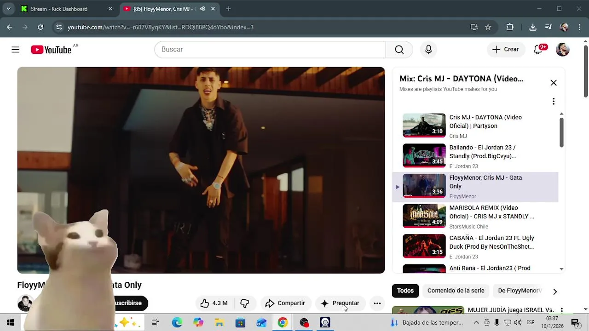Open more actions three-dot menu below video

point(377,303)
